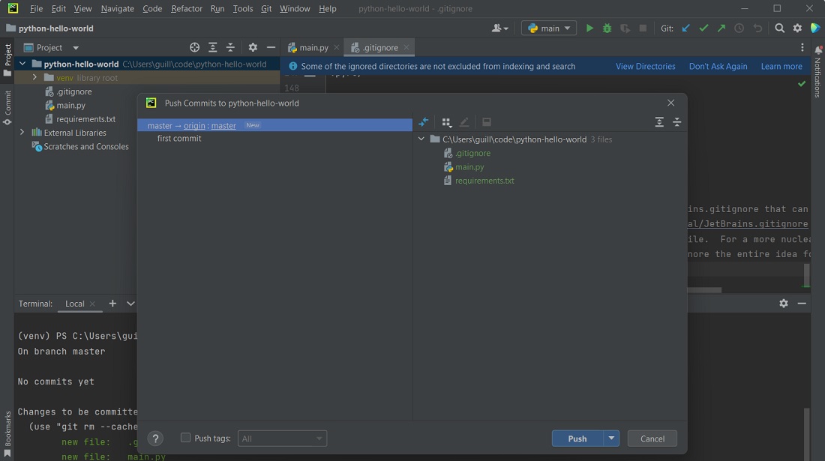Click the View Directories link in the banner

pos(645,66)
